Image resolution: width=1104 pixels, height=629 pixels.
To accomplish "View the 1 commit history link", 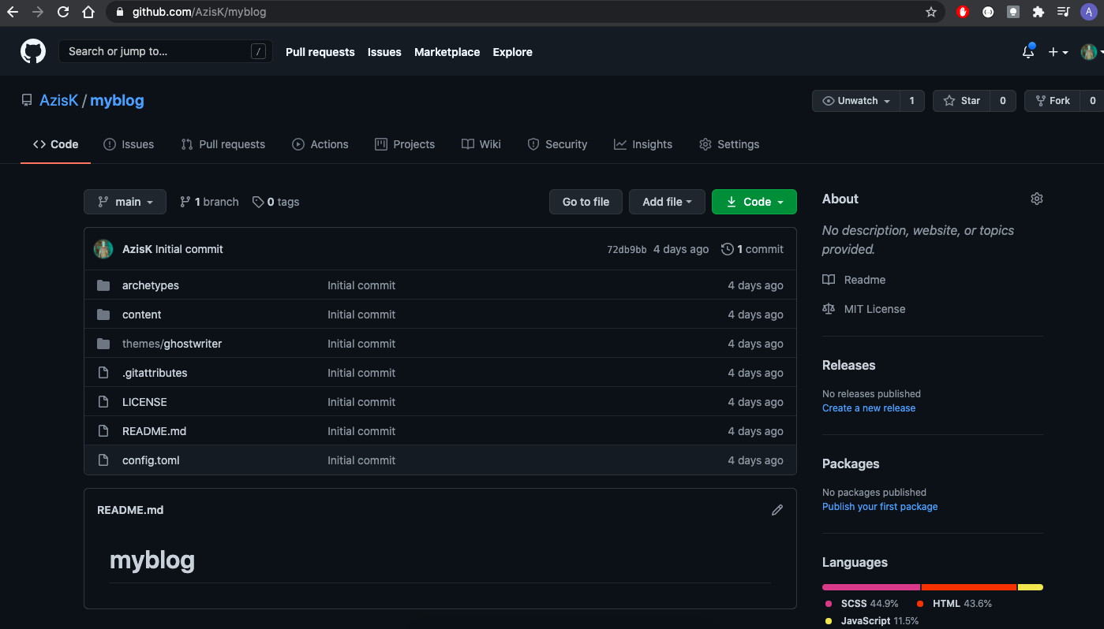I will tap(752, 249).
